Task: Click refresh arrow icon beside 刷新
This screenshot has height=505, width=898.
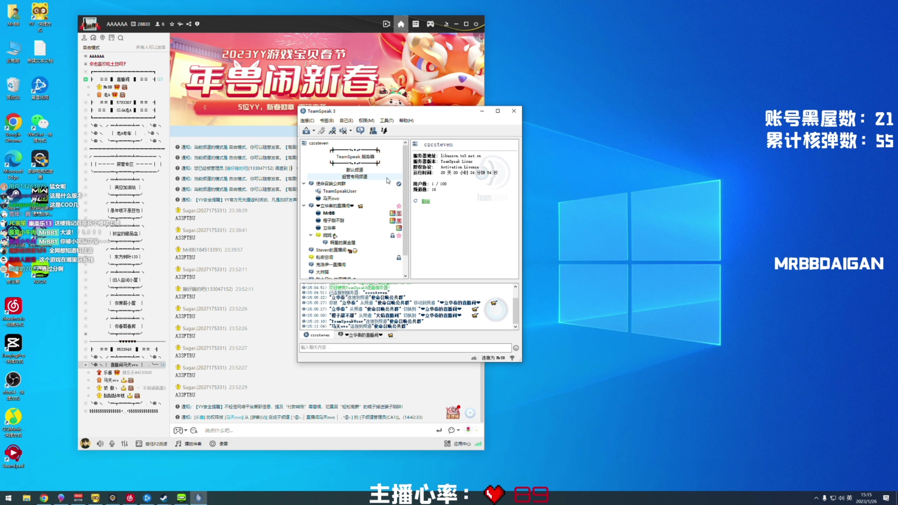Action: (415, 201)
